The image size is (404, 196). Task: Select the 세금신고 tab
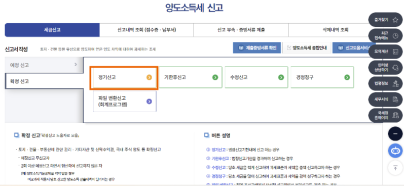(x=52, y=30)
